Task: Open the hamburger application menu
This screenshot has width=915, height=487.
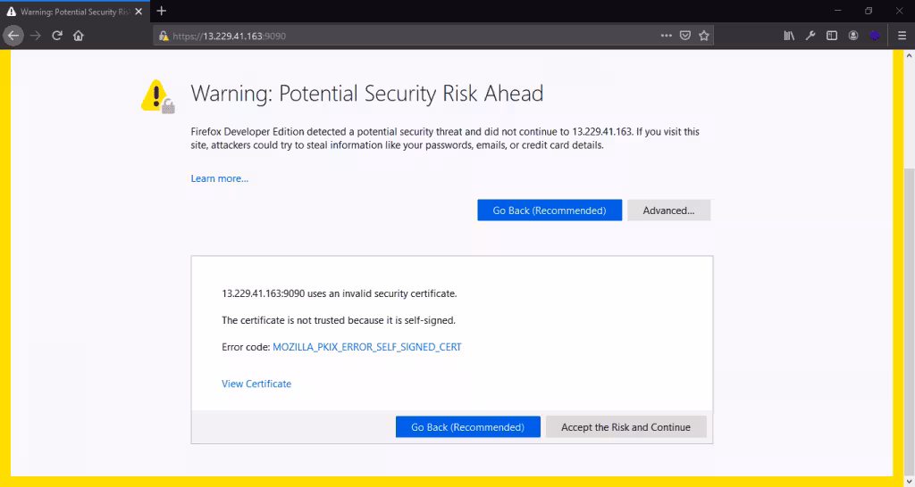Action: (902, 36)
